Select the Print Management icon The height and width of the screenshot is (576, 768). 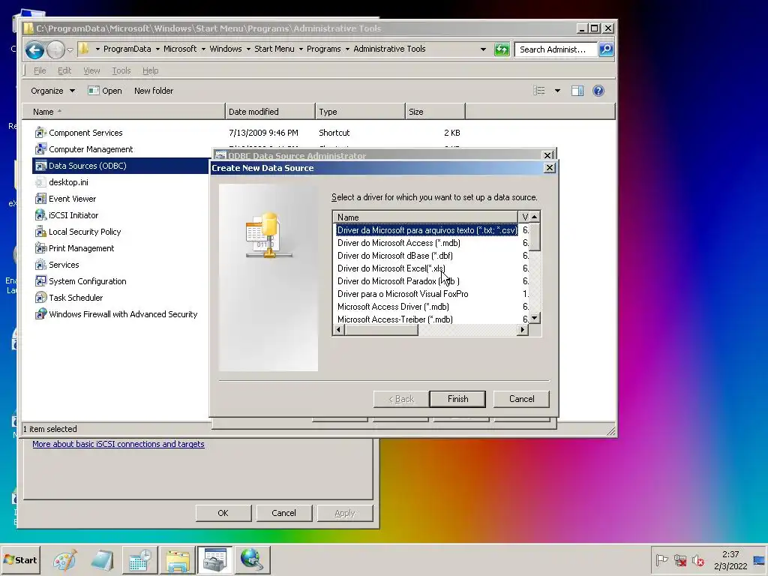click(40, 248)
